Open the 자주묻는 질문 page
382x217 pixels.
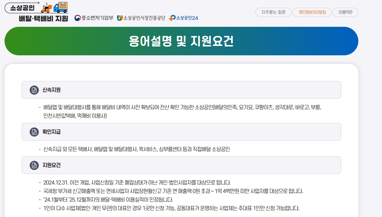273,12
